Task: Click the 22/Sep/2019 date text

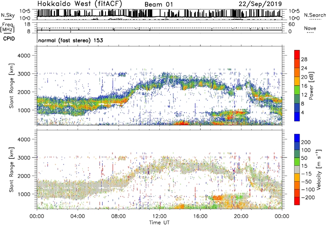Action: tap(260, 4)
